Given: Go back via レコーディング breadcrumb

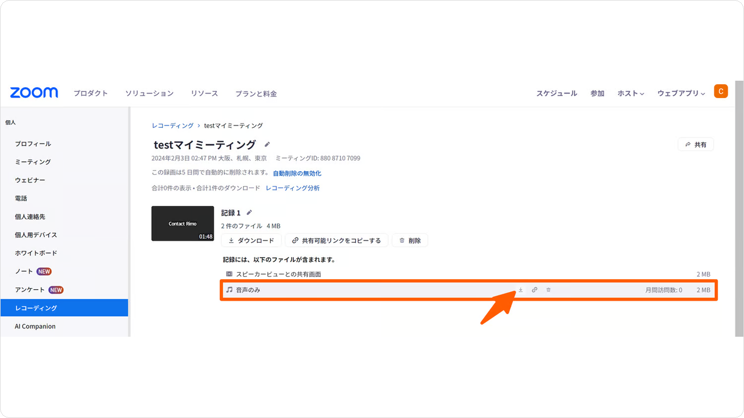Looking at the screenshot, I should pyautogui.click(x=173, y=125).
